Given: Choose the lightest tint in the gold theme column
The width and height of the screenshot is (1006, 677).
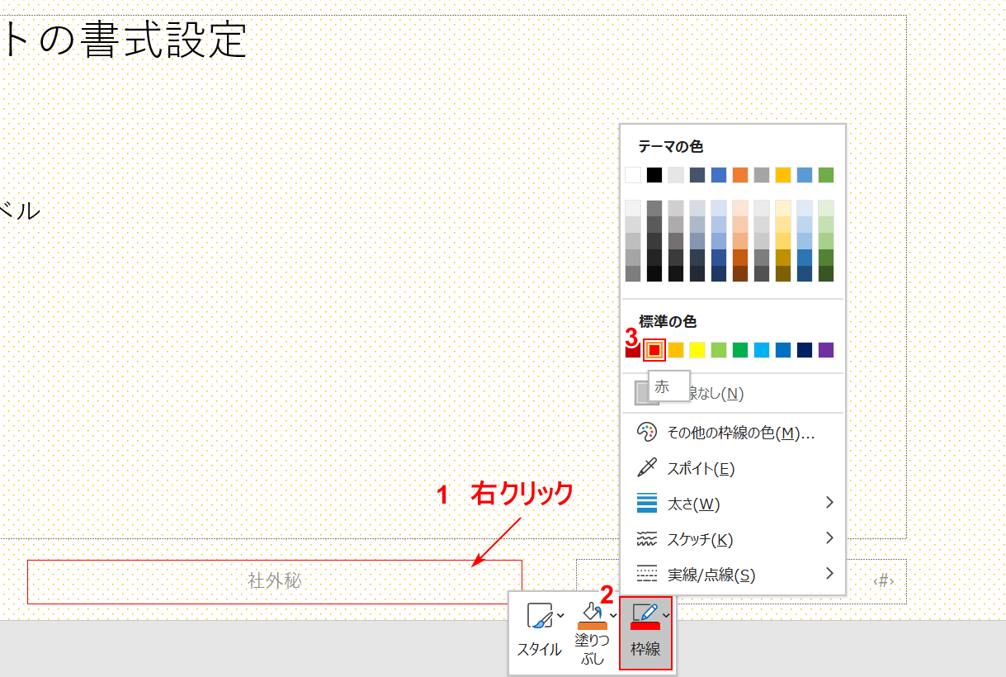Looking at the screenshot, I should coord(783,208).
